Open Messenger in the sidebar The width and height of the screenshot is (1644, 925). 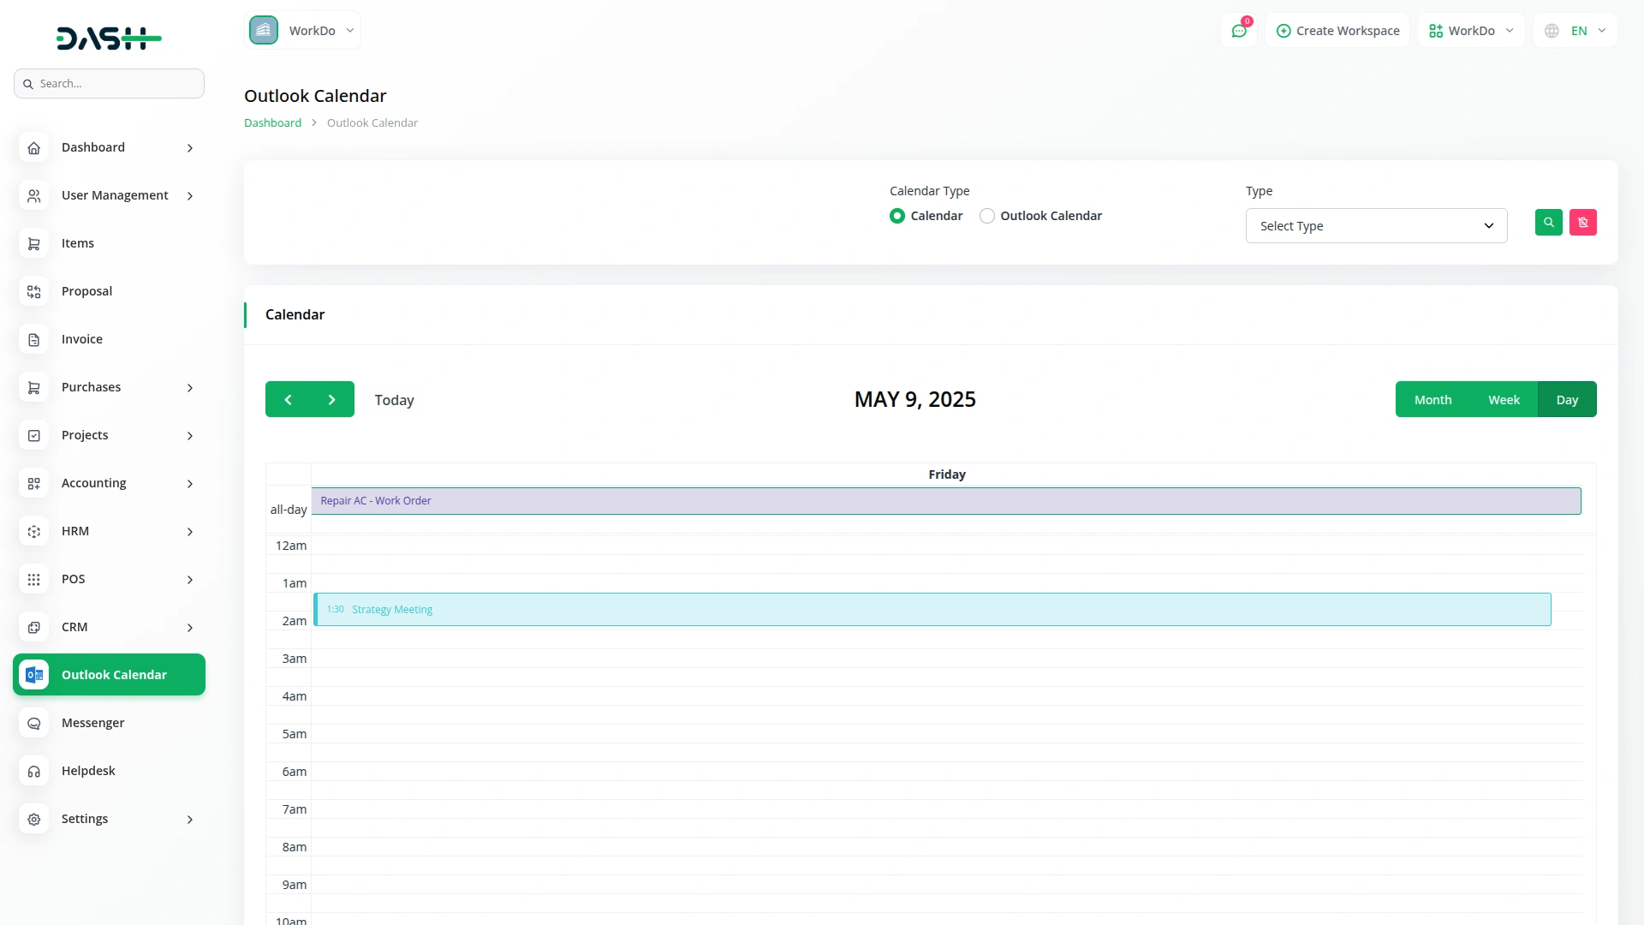pos(92,723)
